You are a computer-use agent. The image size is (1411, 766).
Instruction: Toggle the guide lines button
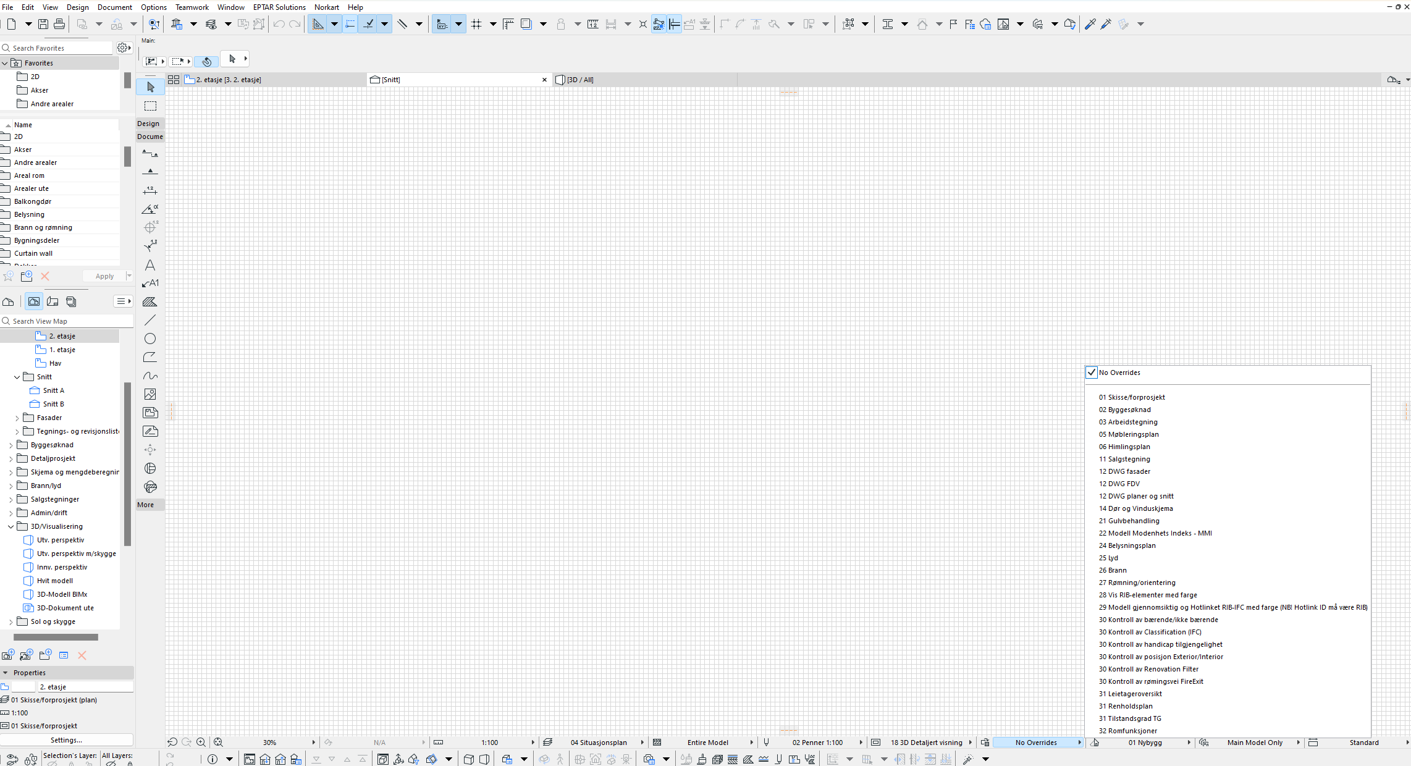click(318, 24)
